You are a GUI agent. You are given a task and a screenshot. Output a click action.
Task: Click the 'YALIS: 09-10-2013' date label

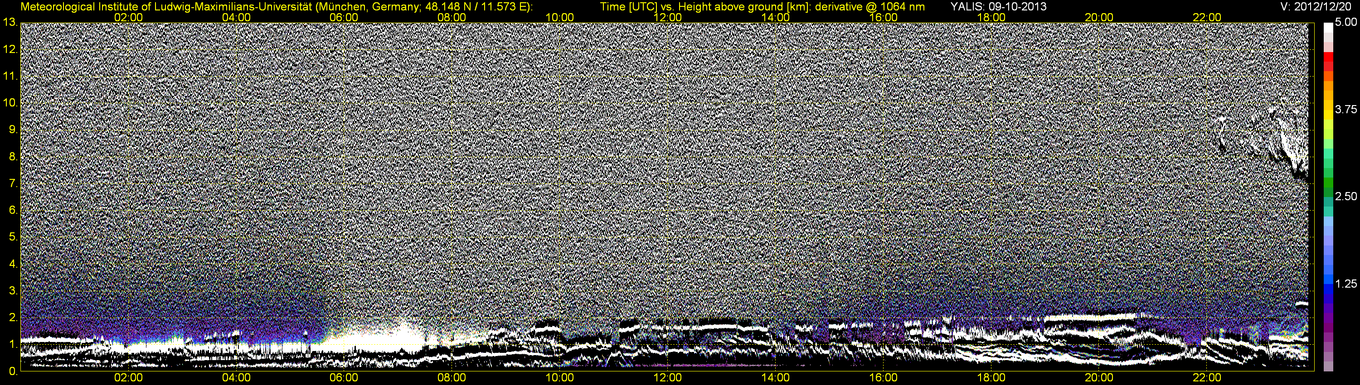coord(998,7)
